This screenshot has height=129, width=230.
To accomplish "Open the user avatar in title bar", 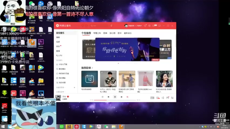I will pos(126,26).
